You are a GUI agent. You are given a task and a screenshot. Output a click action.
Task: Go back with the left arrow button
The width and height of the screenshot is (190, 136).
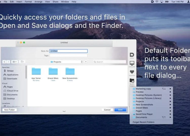pos(4,62)
